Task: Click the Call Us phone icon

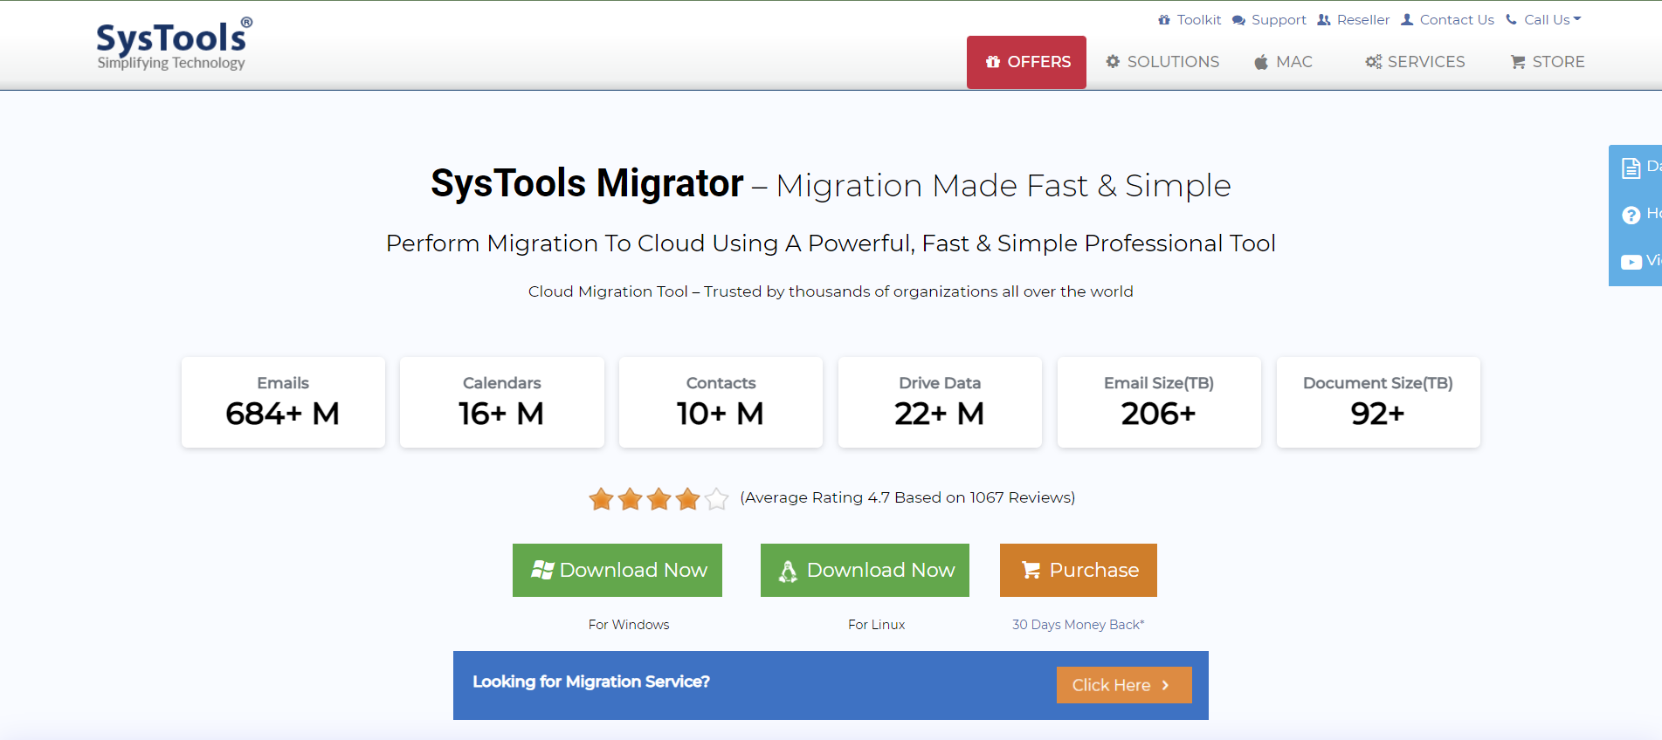Action: [1511, 20]
